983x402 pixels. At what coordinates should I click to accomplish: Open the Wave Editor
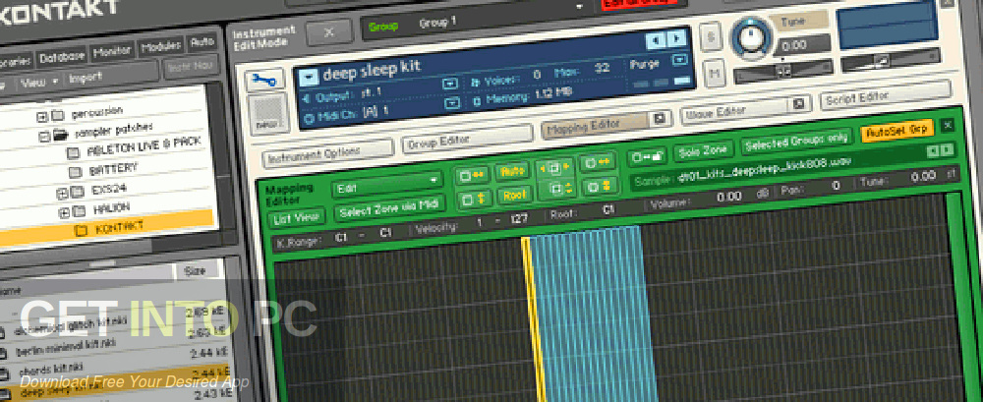click(735, 110)
